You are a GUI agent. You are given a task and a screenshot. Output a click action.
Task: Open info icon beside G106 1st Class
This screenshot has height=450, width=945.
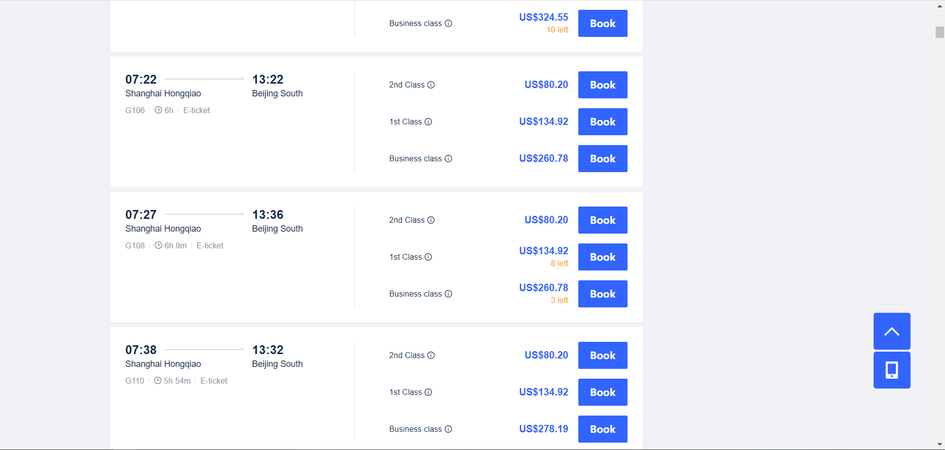pos(428,121)
